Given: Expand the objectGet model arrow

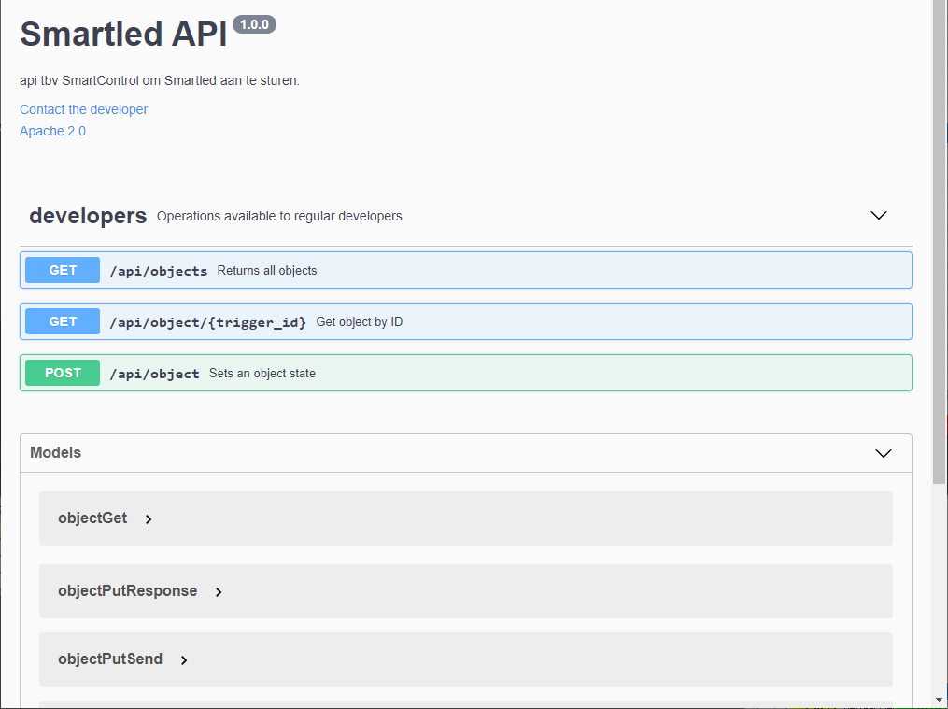Looking at the screenshot, I should 149,519.
